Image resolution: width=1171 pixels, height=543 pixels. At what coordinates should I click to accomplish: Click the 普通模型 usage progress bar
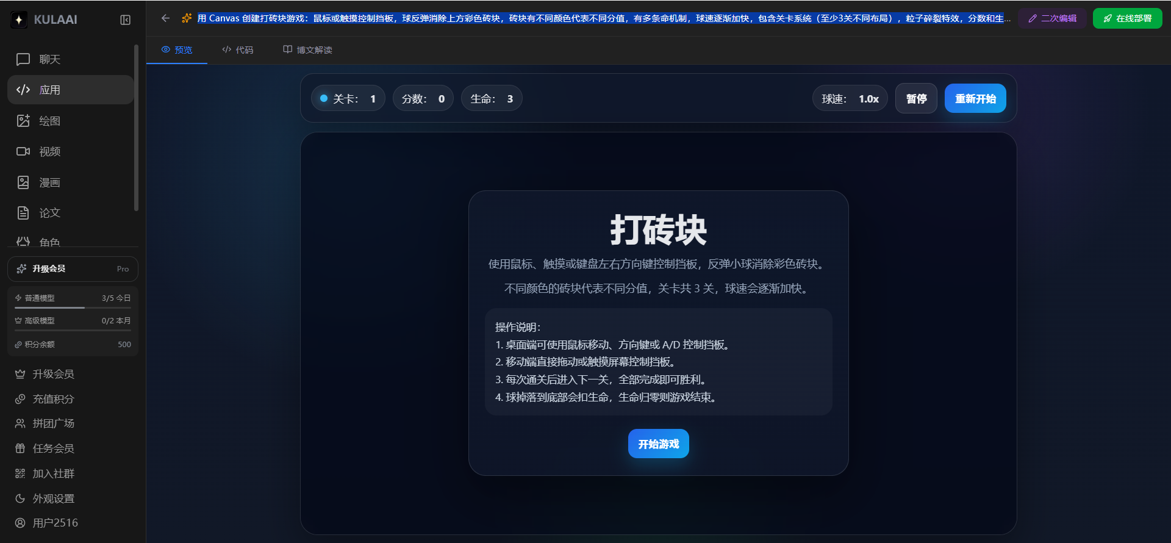pos(73,307)
